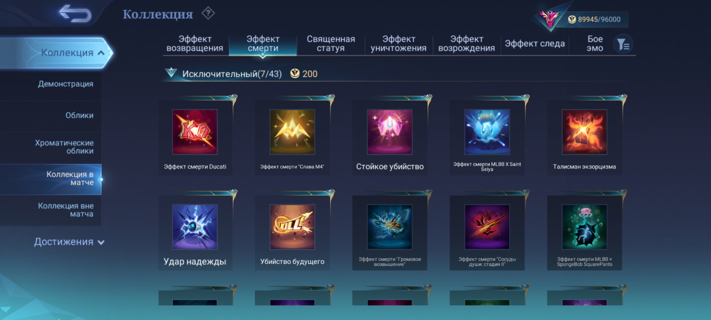Open the Священная статуя tab
Viewport: 711px width, 320px height.
coord(331,44)
